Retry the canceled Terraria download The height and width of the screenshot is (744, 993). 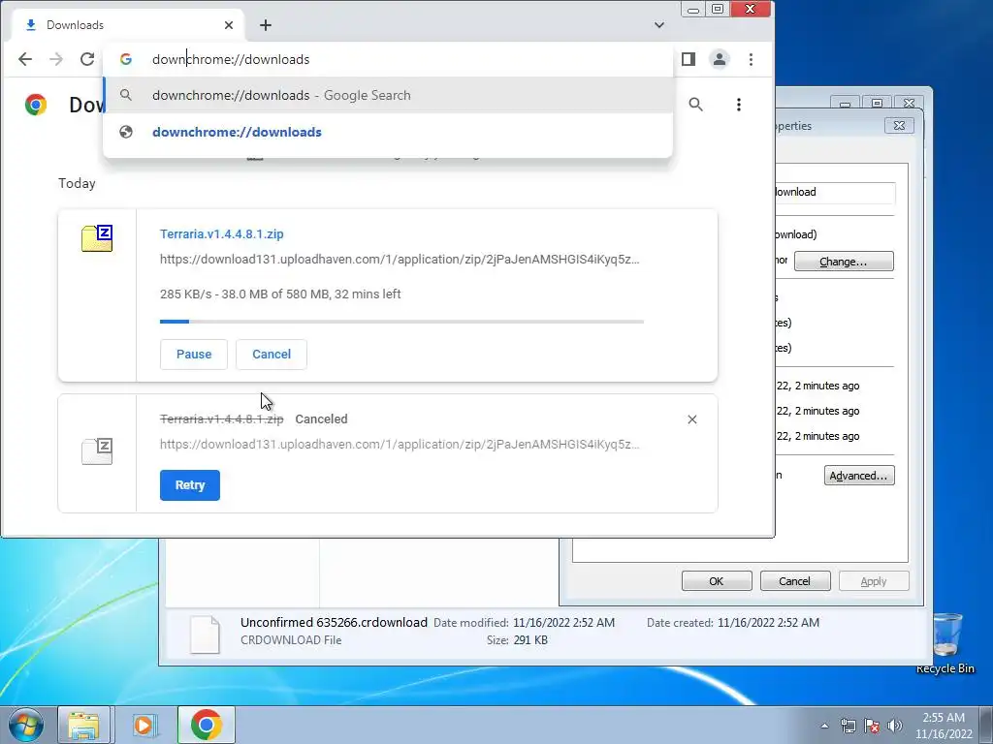pos(189,485)
